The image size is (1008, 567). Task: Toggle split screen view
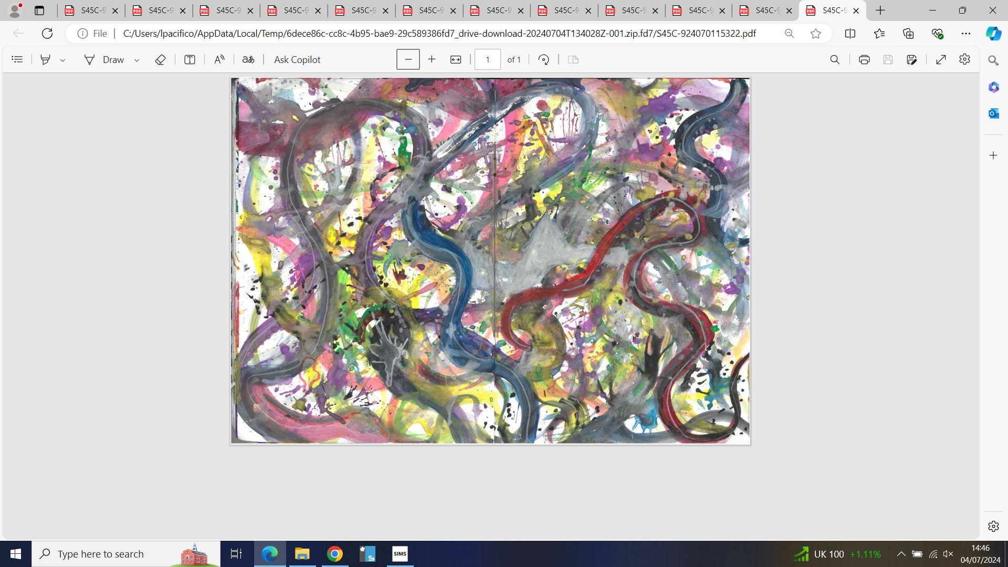click(x=850, y=34)
